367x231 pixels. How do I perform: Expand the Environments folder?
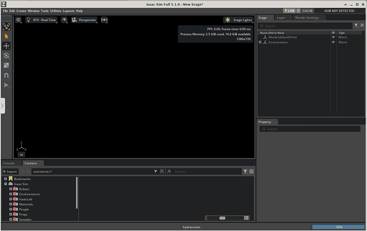11,194
